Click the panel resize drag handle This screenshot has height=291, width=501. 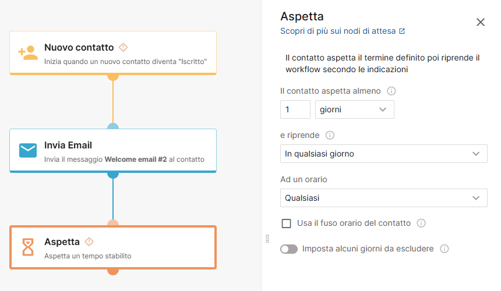[267, 239]
